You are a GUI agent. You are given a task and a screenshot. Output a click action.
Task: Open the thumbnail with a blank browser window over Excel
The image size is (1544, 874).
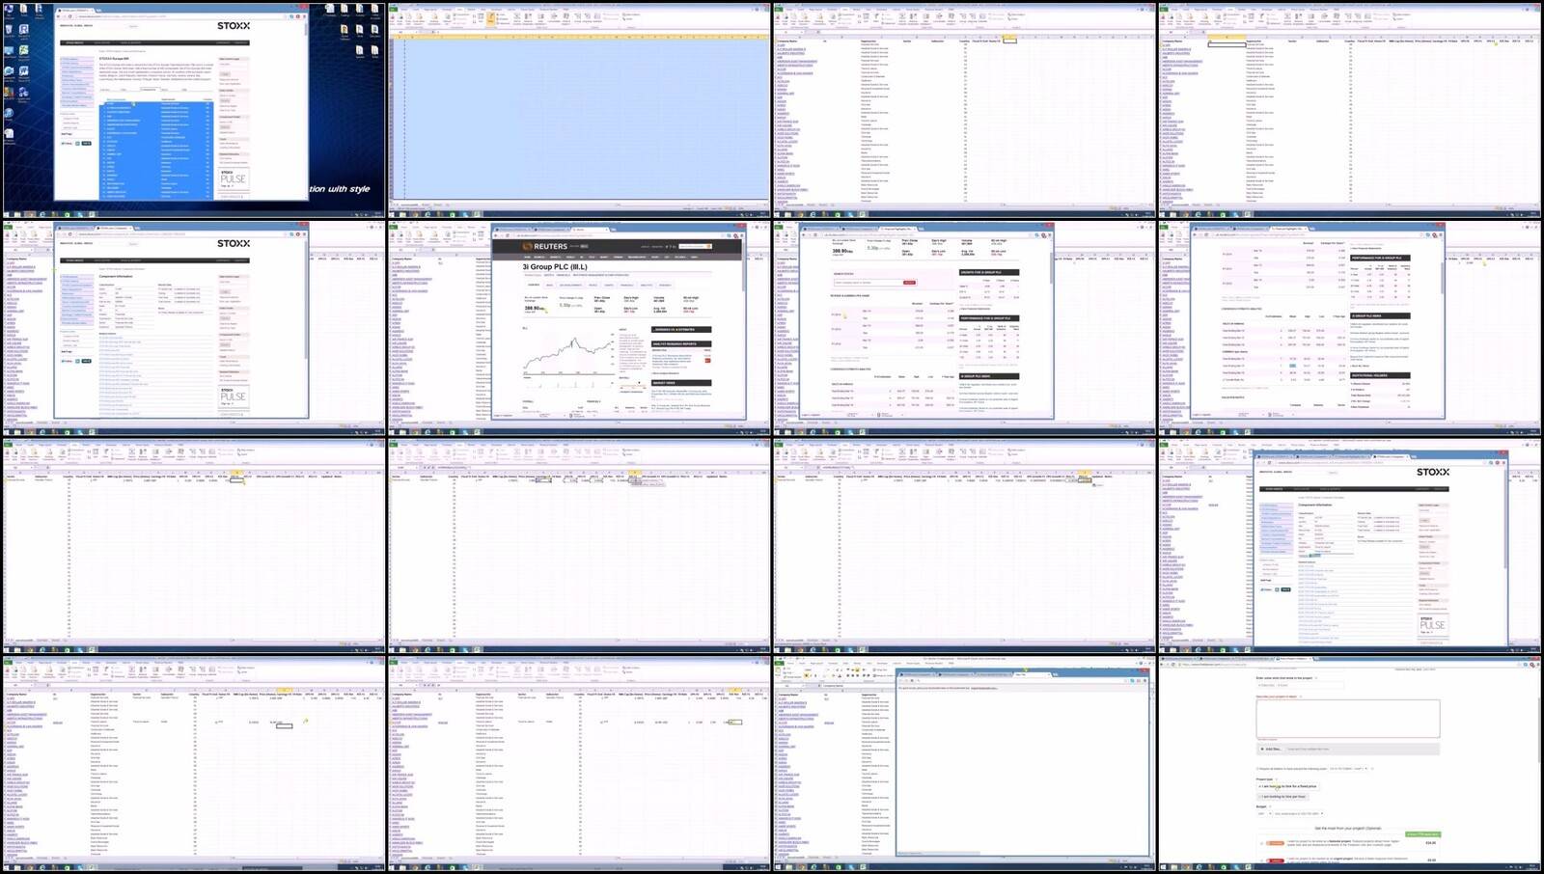(x=964, y=764)
